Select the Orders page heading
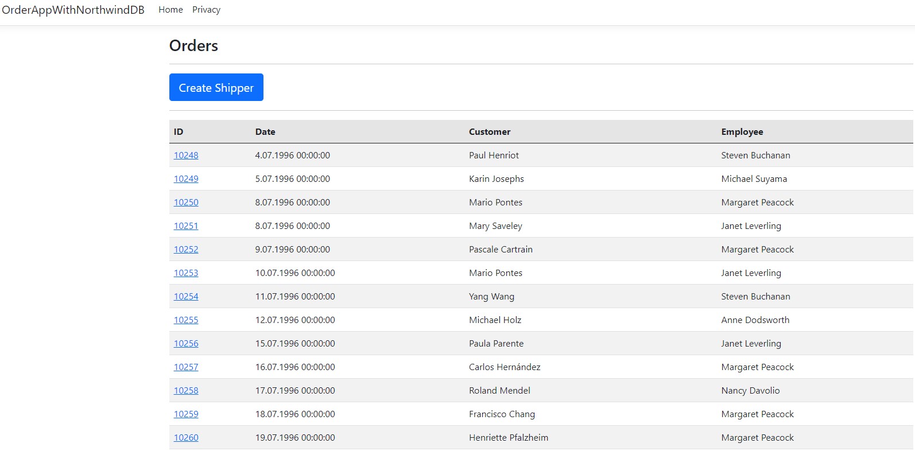 click(193, 46)
